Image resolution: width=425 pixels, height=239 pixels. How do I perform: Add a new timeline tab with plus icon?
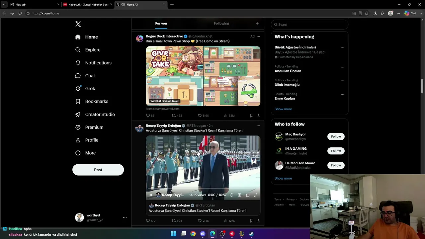[257, 24]
